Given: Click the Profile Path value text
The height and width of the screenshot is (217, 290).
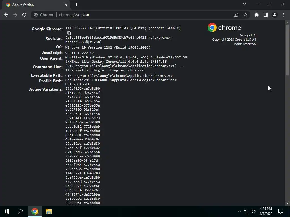Looking at the screenshot, I should [121, 82].
